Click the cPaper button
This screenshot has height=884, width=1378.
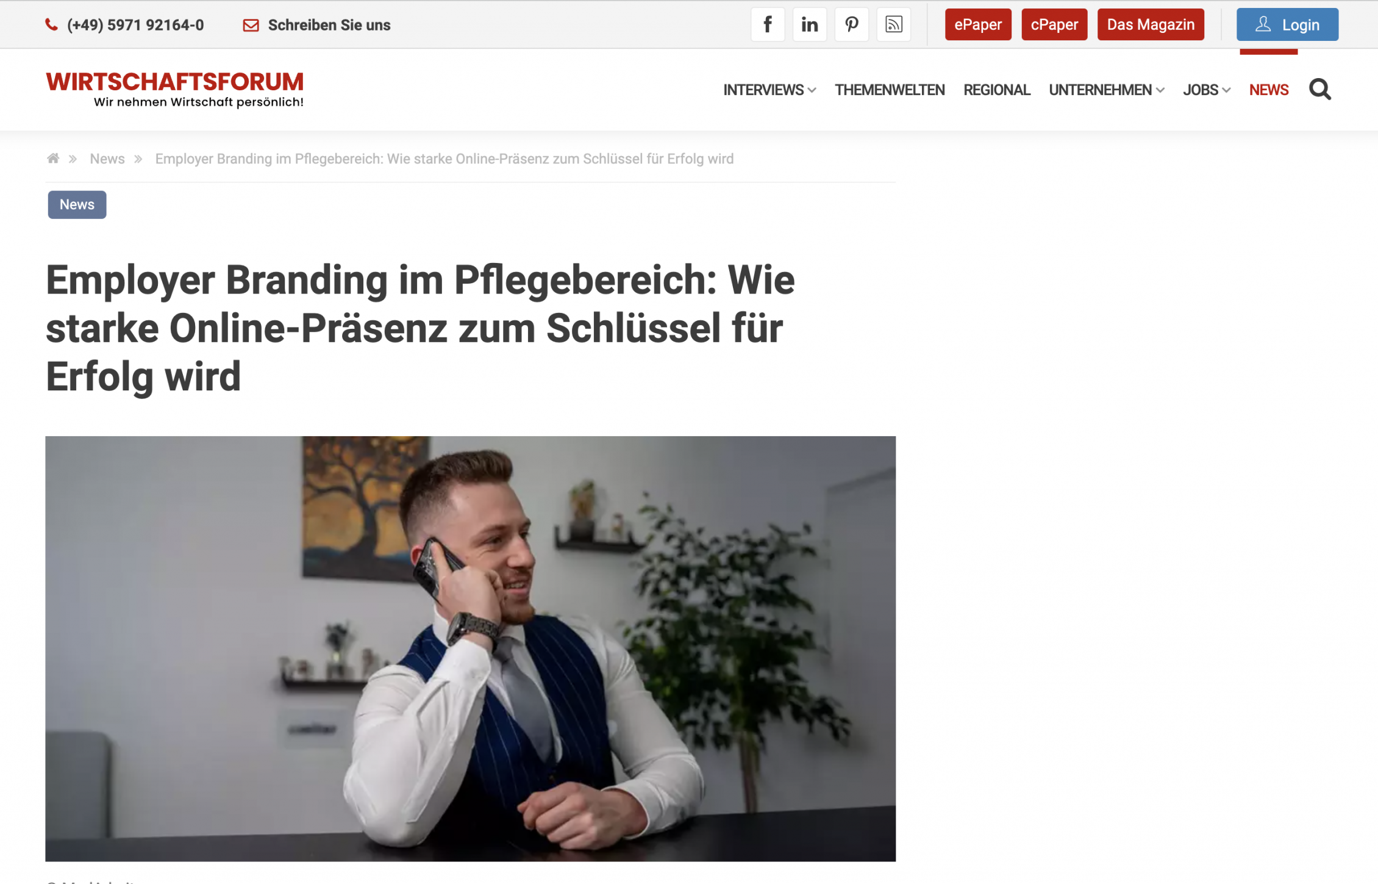click(1054, 24)
